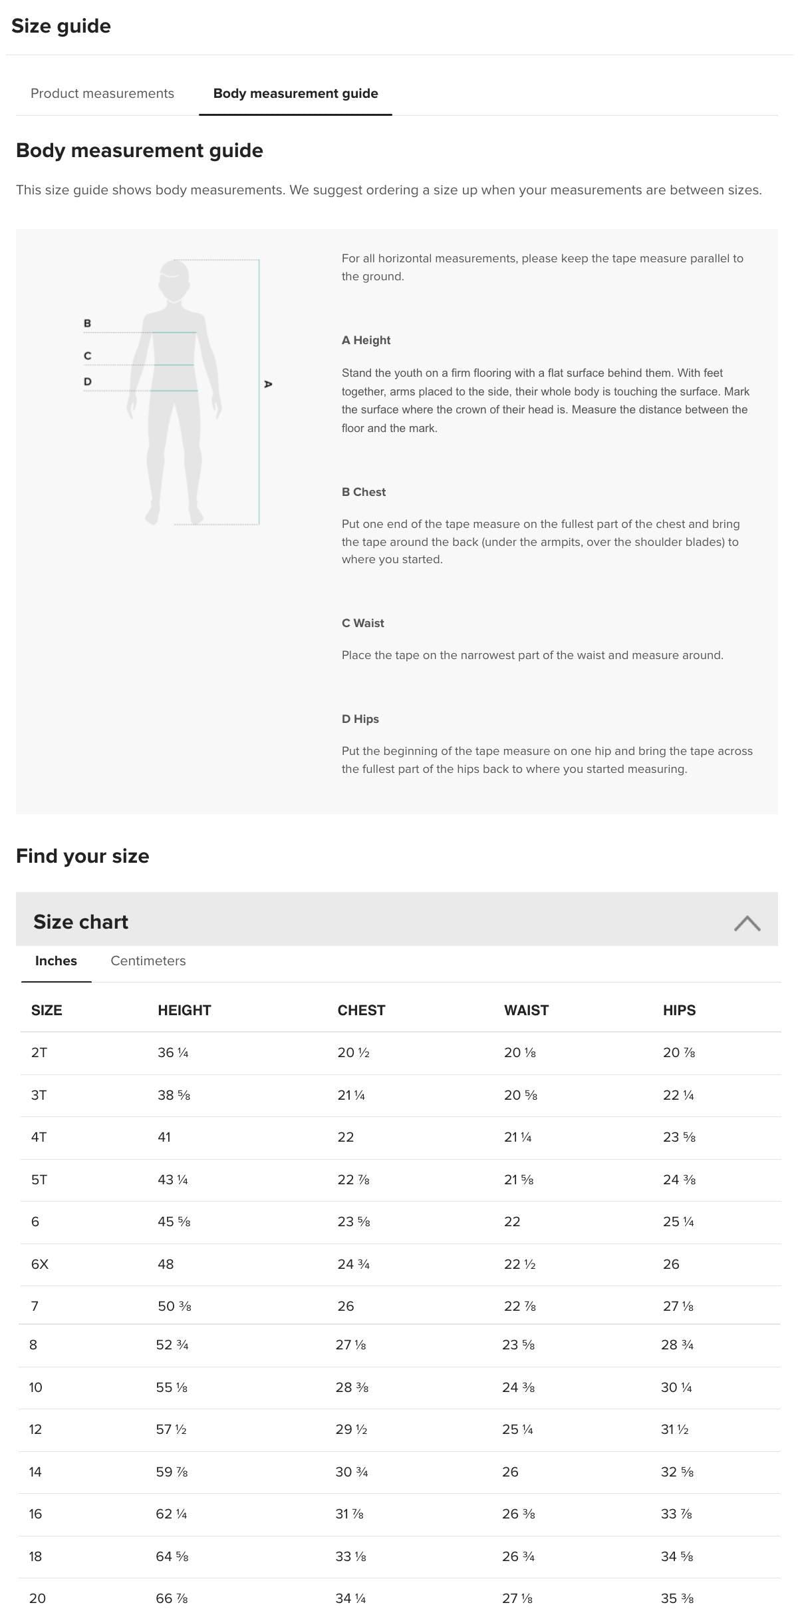This screenshot has width=798, height=1617.
Task: Click the HEIGHT column header
Action: pos(184,1010)
